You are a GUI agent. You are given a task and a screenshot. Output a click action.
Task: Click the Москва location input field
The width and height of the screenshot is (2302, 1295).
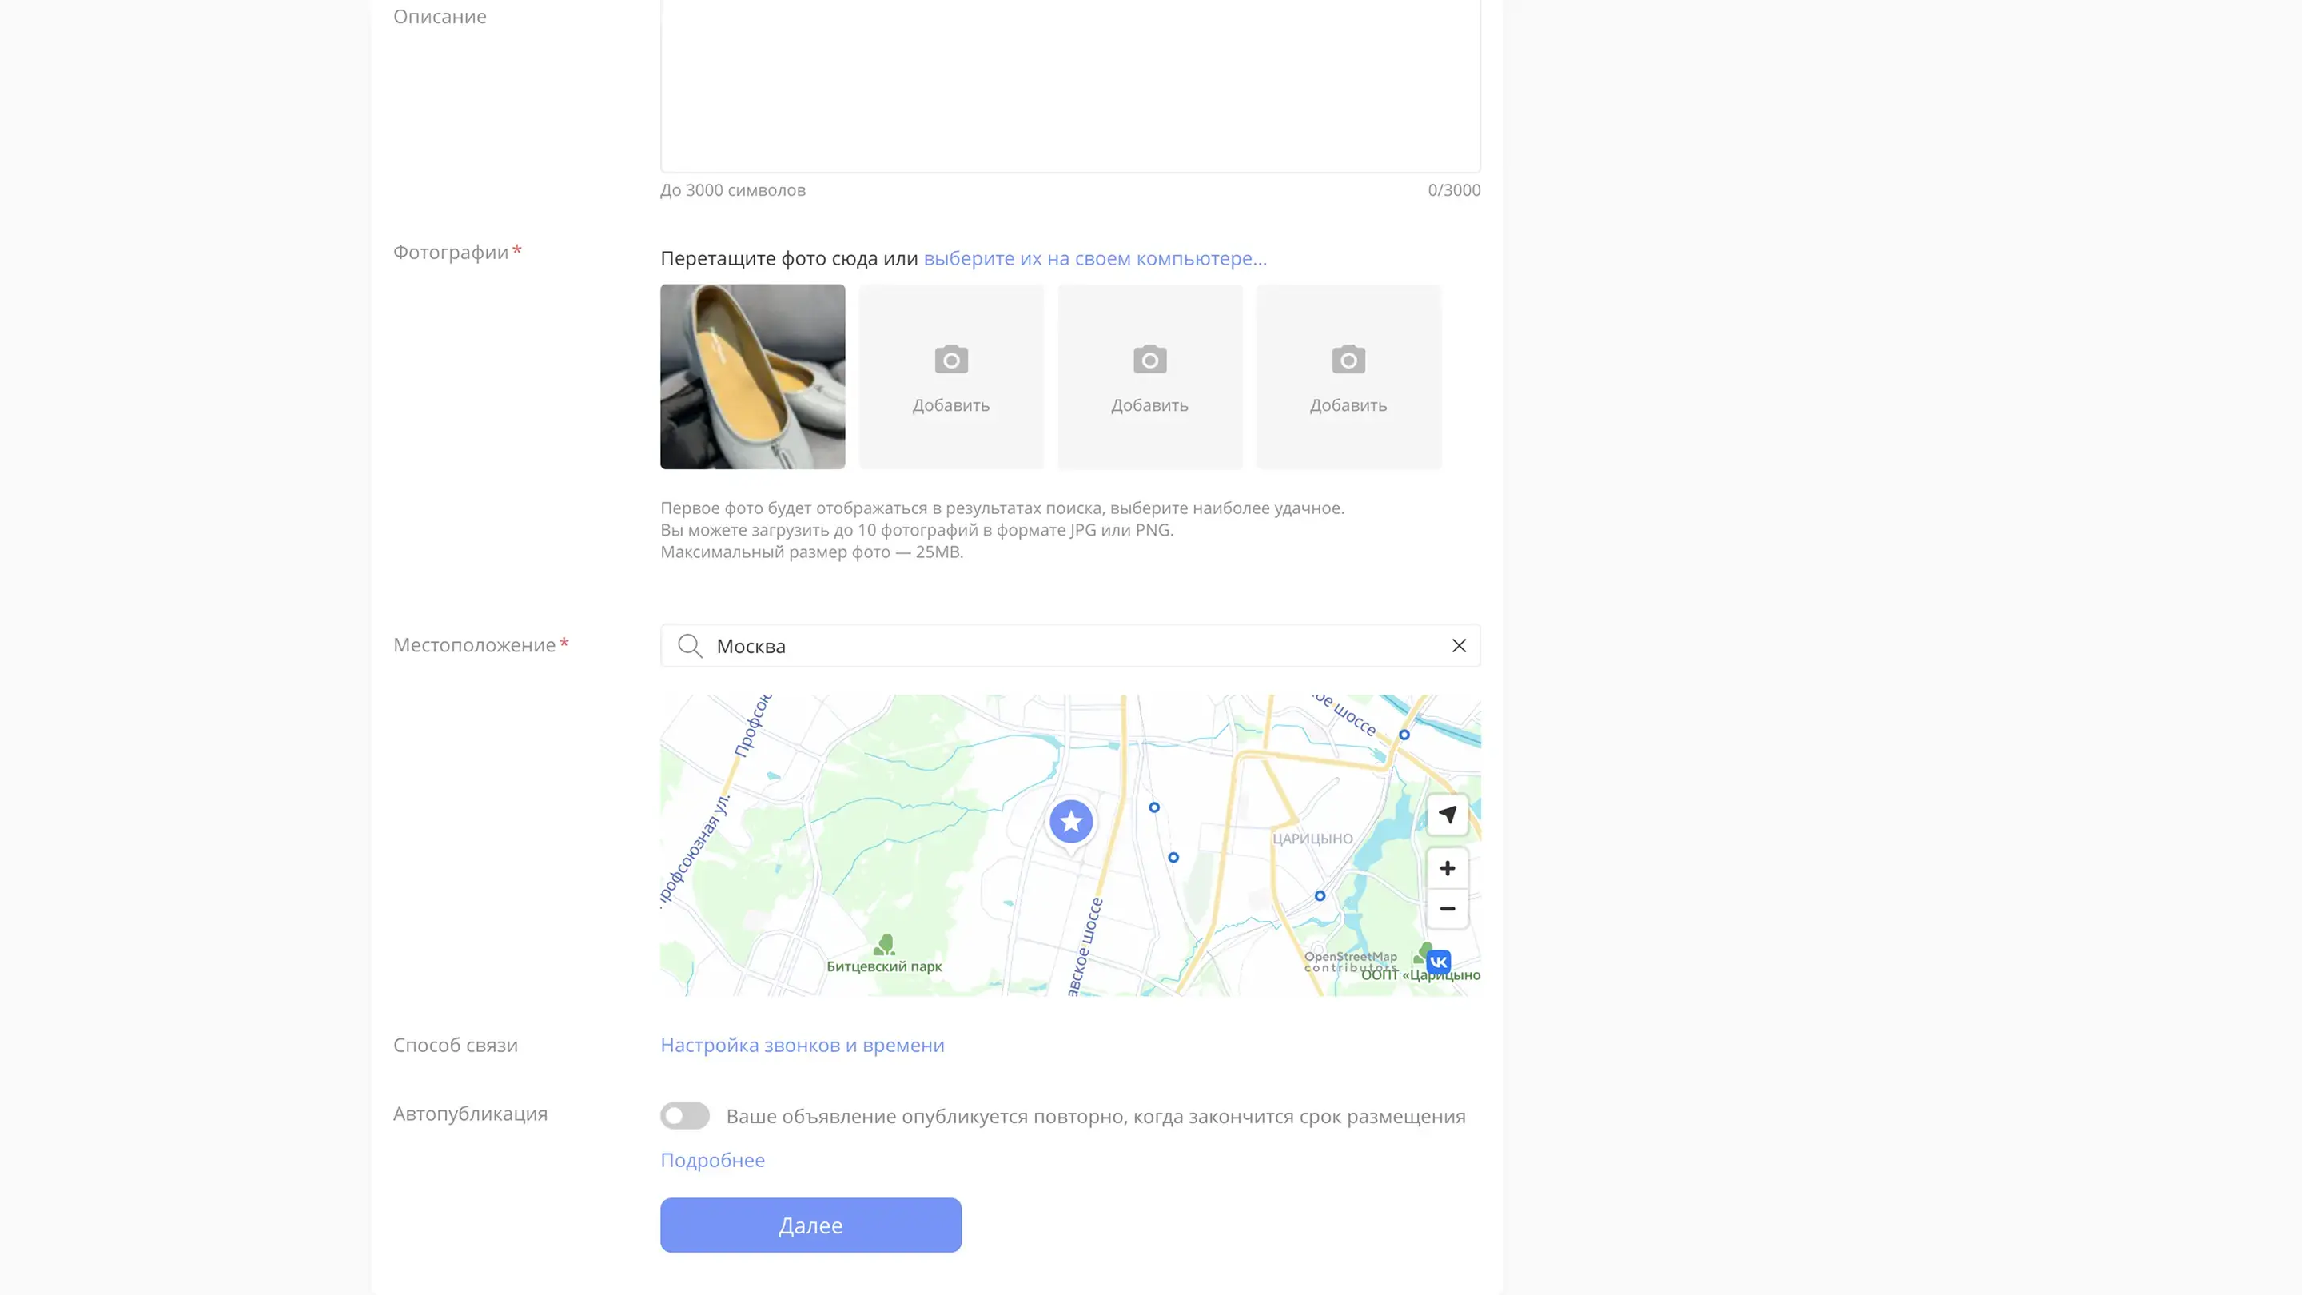click(x=1073, y=645)
